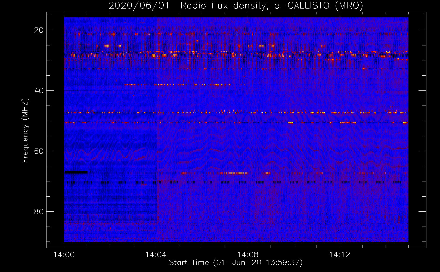440x272 pixels.
Task: Click the 'Frequency (MHZ)' y-axis label
Action: click(x=25, y=131)
